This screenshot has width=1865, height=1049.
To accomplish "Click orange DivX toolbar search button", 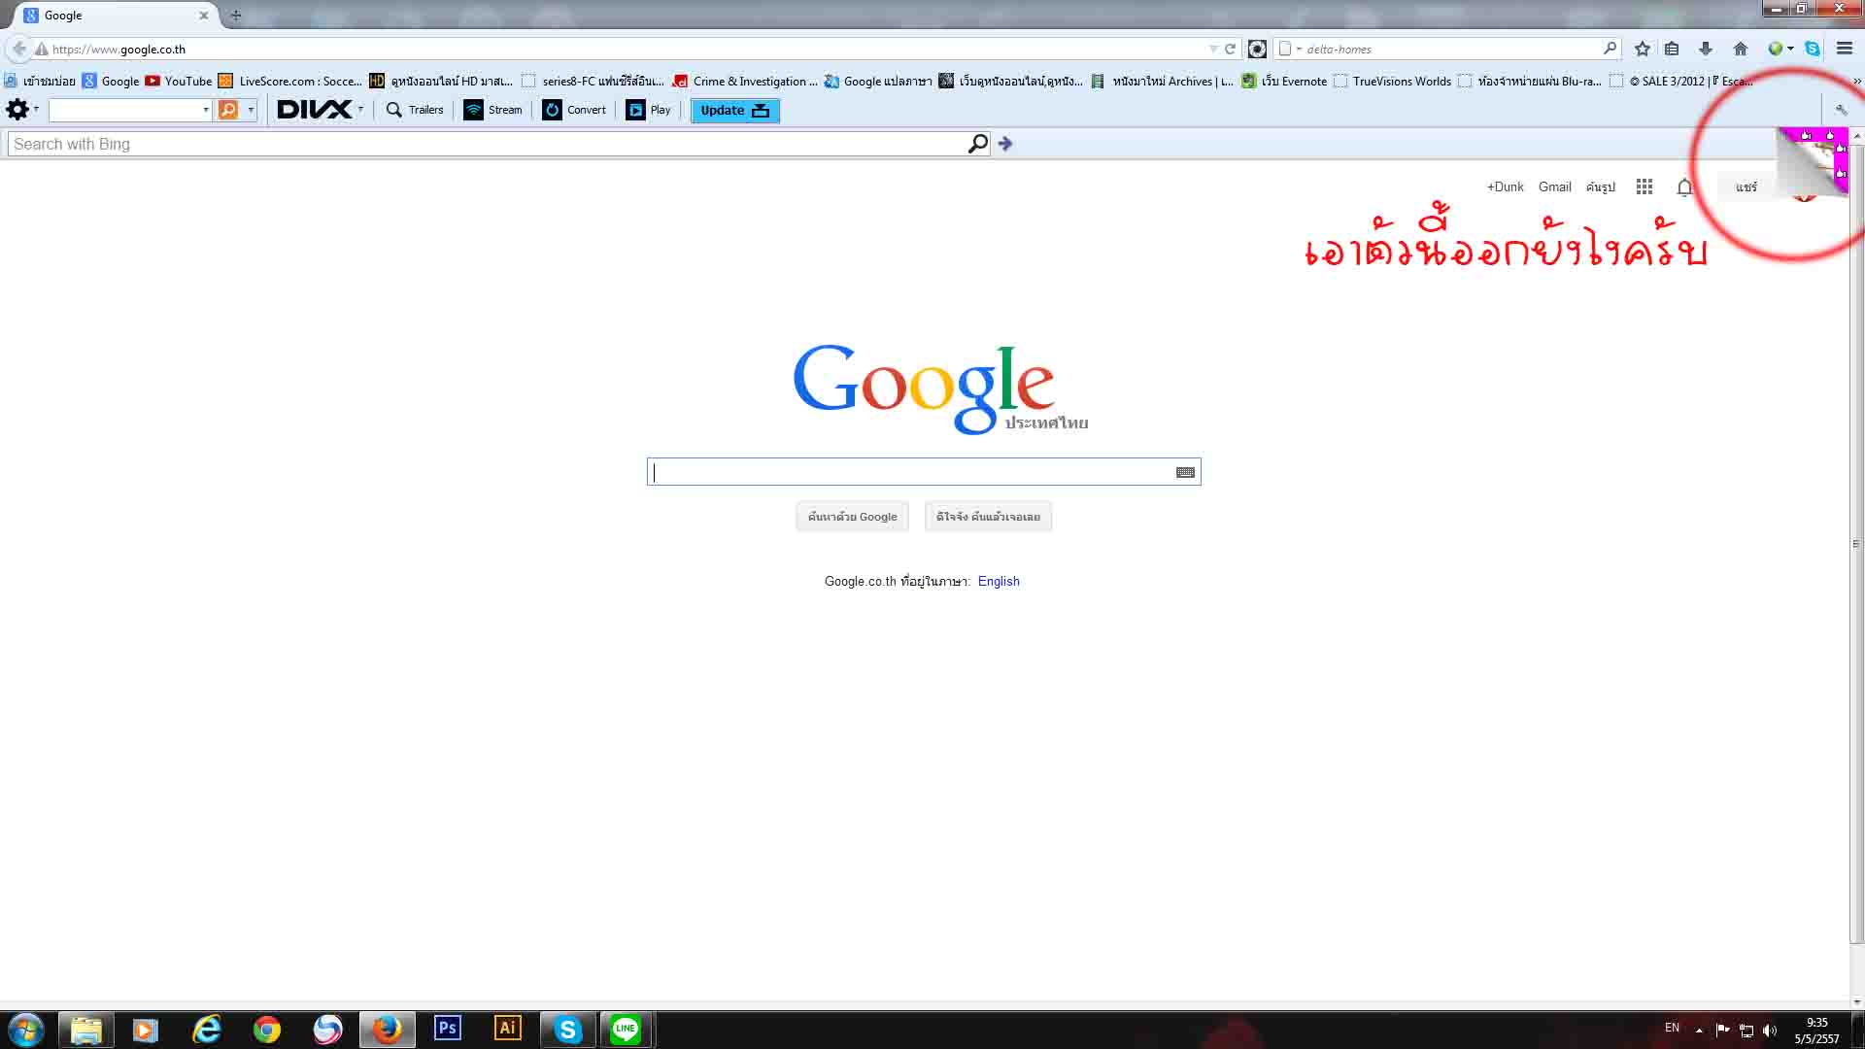I will 228,110.
